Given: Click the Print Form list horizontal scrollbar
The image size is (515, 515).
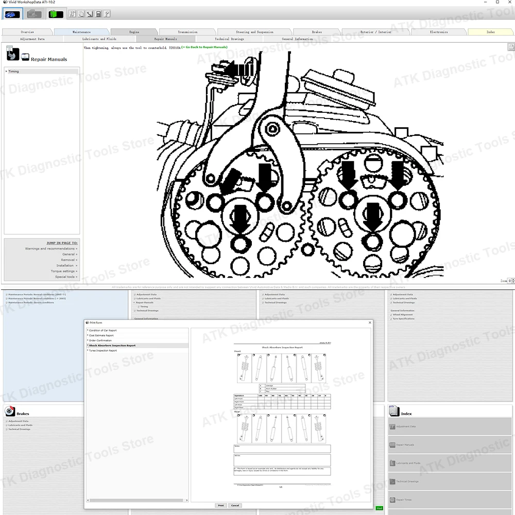Looking at the screenshot, I should pos(138,500).
